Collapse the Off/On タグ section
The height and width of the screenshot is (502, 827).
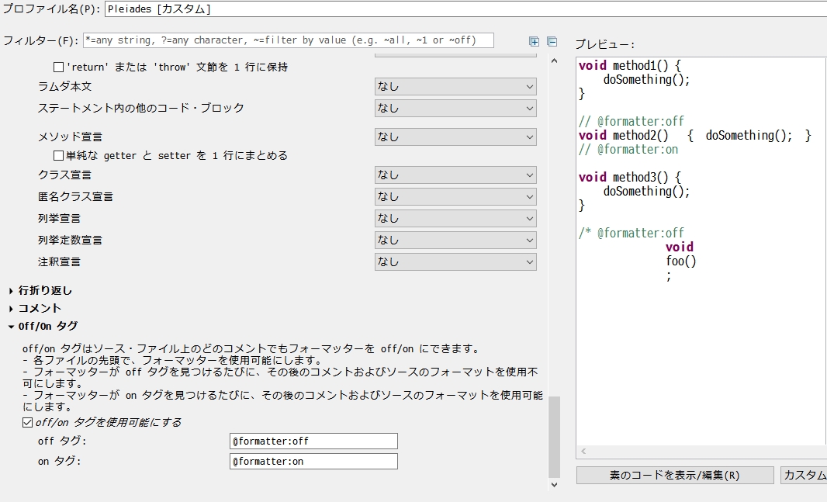[x=11, y=327]
